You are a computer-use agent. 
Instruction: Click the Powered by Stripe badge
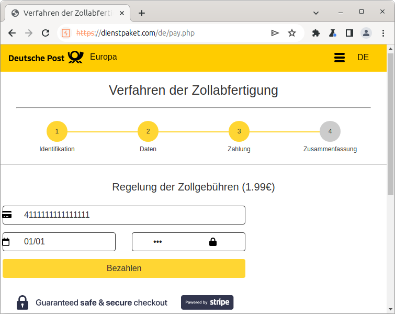207,302
